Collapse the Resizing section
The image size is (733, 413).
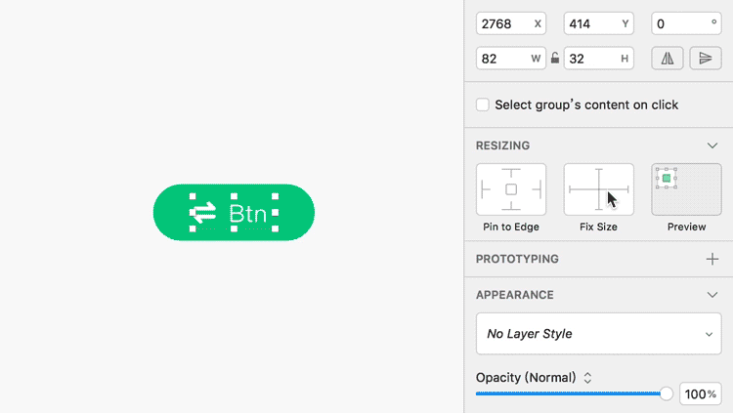(x=712, y=145)
